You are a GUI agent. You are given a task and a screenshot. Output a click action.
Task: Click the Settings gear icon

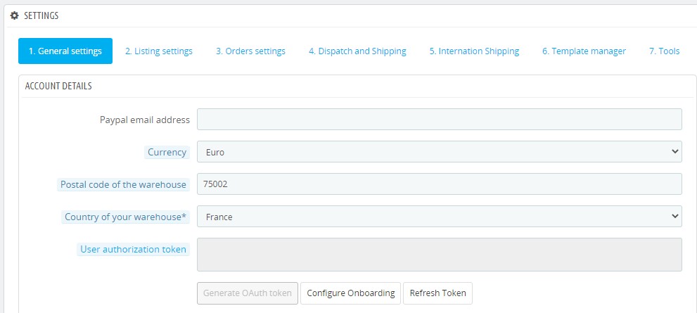14,15
